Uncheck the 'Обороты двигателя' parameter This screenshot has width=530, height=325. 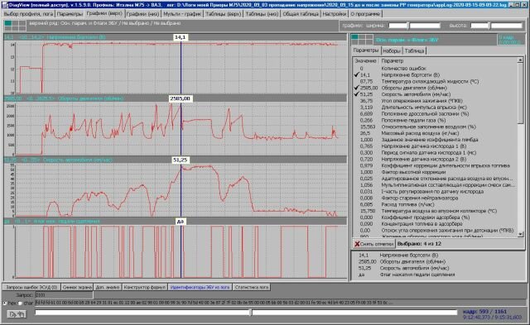coord(356,88)
